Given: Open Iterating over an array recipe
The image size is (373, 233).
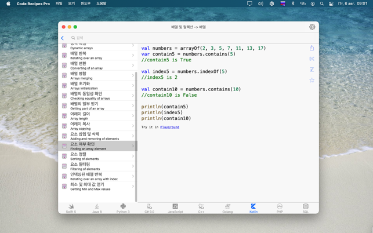Looking at the screenshot, I should click(x=97, y=56).
